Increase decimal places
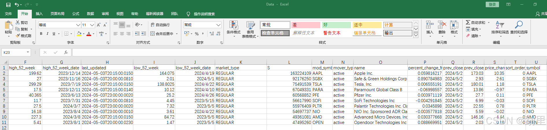This screenshot has width=547, height=130. (x=212, y=34)
